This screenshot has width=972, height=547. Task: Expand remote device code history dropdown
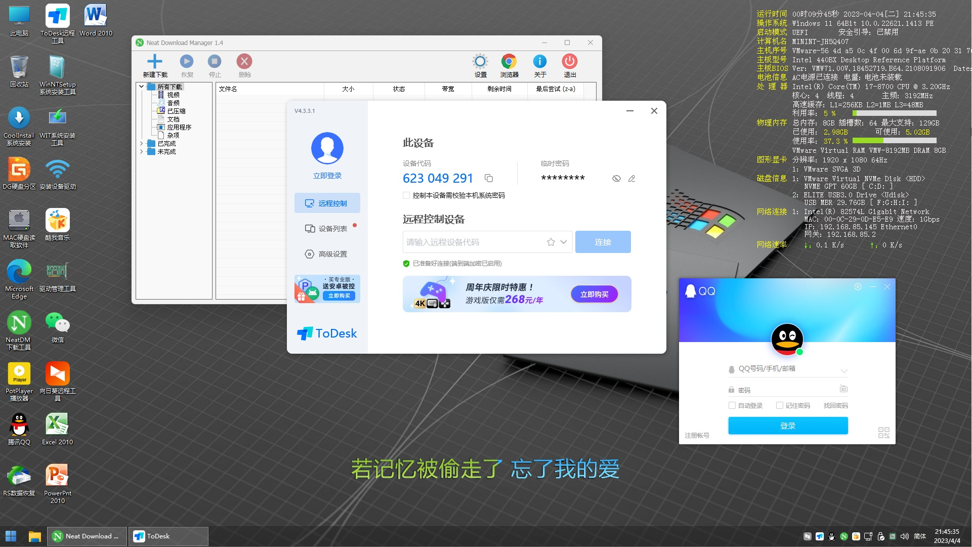(x=564, y=242)
